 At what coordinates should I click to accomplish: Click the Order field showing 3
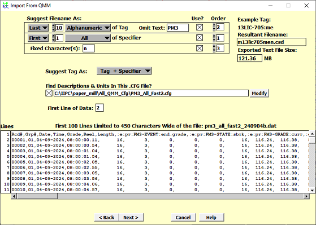tap(220, 48)
